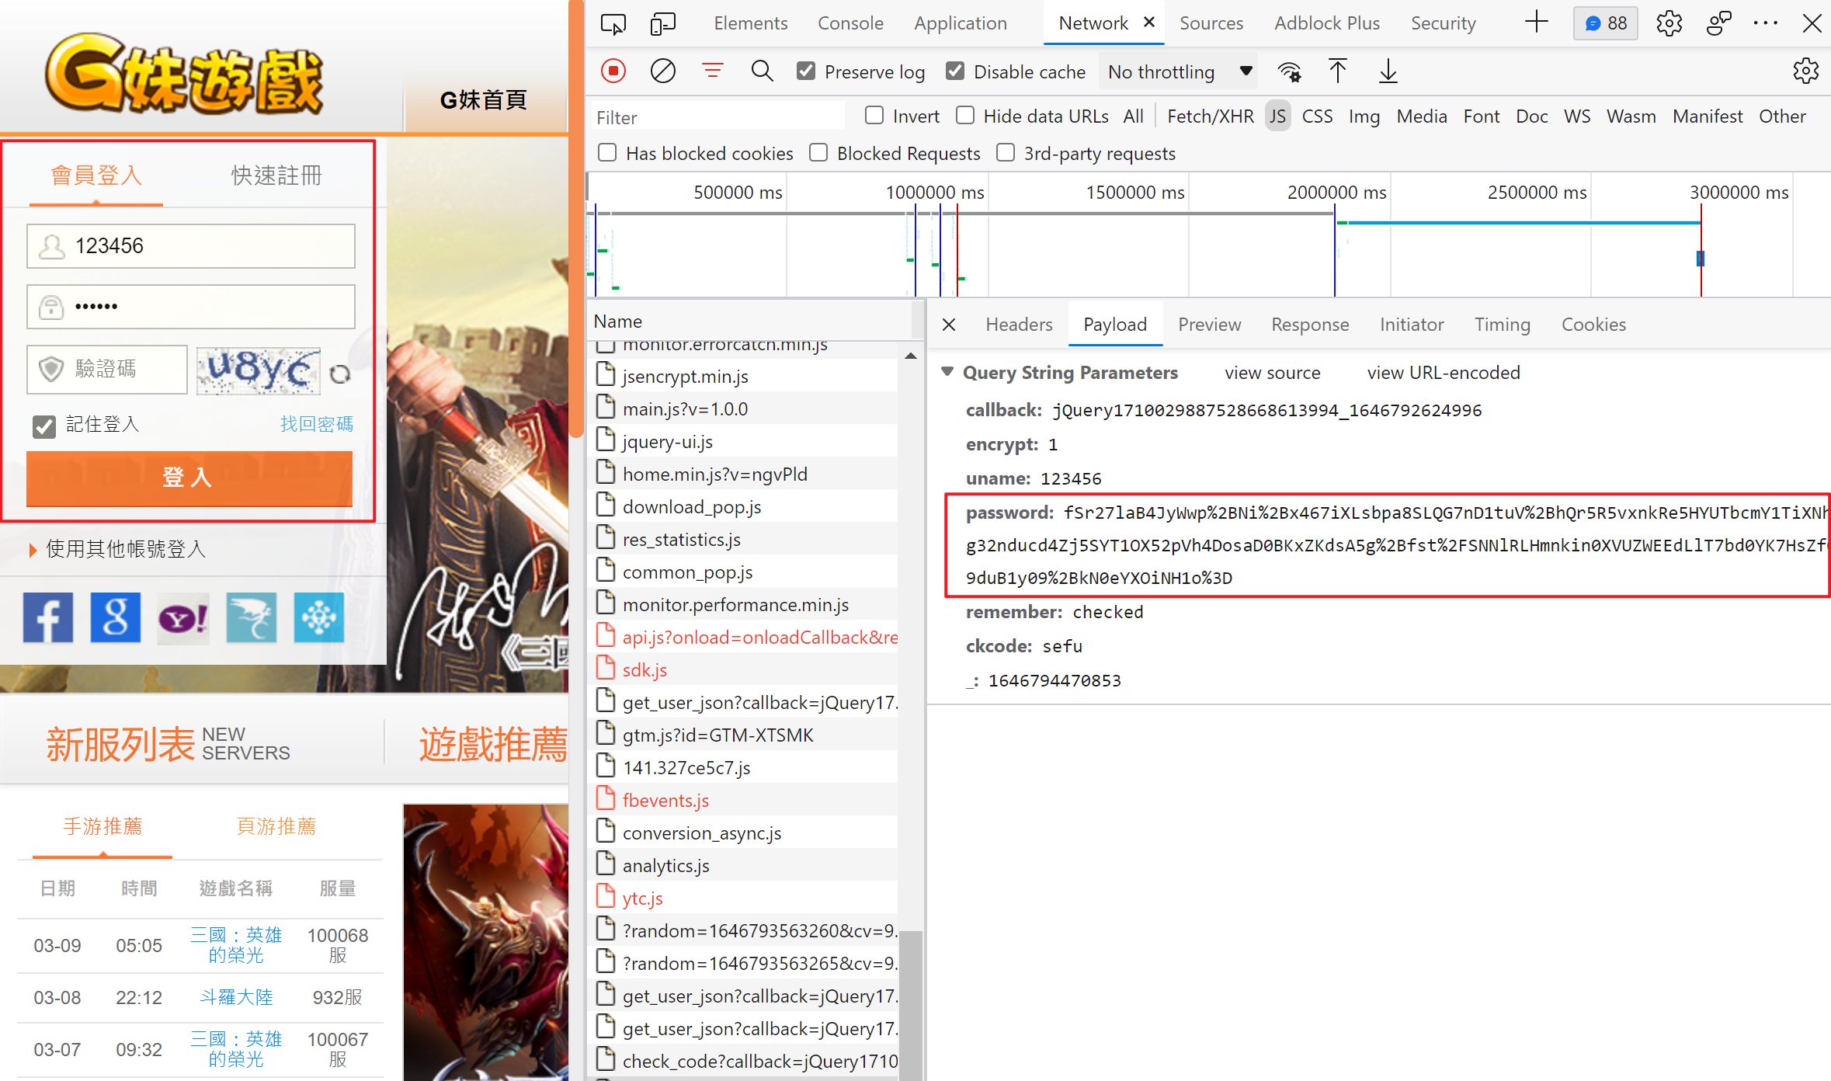Uncheck Preserve log checkbox
Image resolution: width=1831 pixels, height=1081 pixels.
(806, 71)
